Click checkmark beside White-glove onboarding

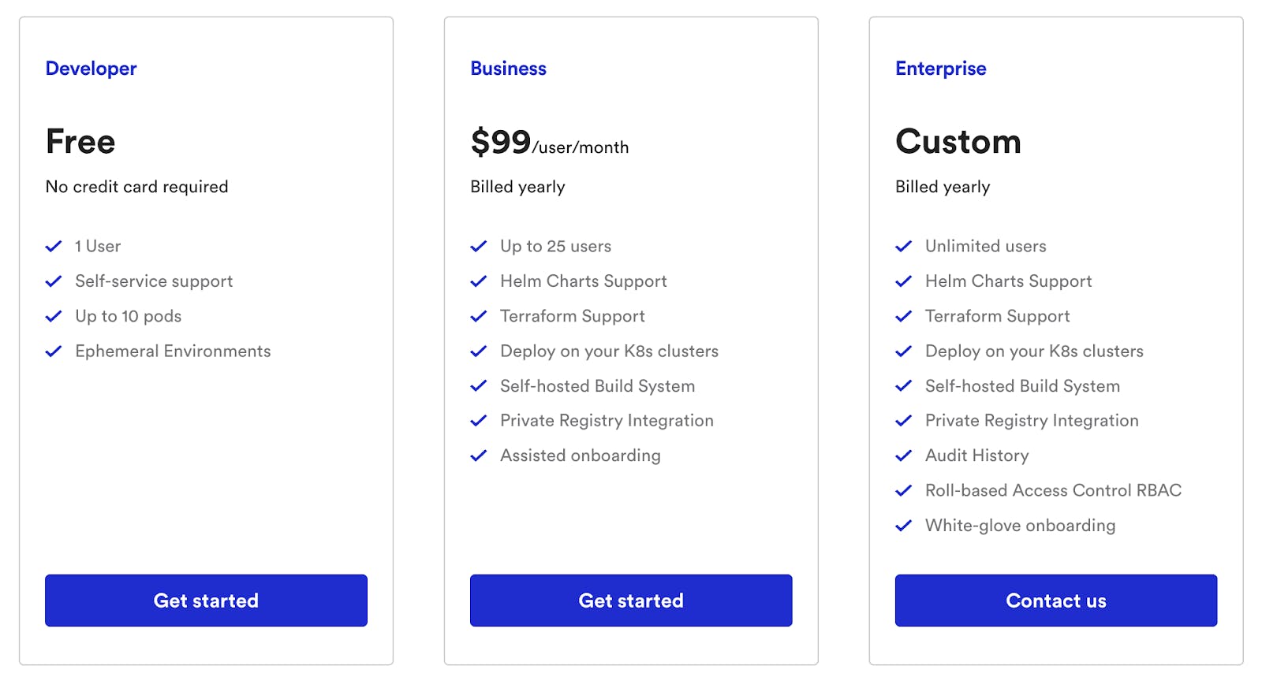tap(904, 526)
